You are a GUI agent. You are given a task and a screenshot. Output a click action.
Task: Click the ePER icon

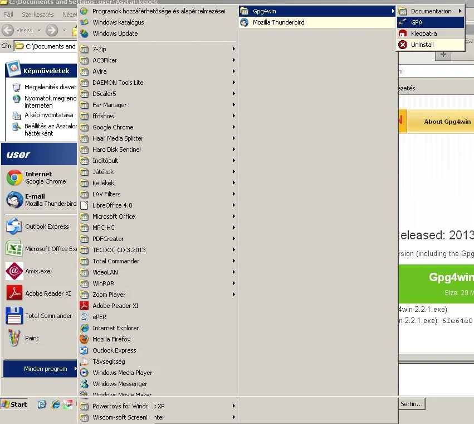(x=84, y=317)
